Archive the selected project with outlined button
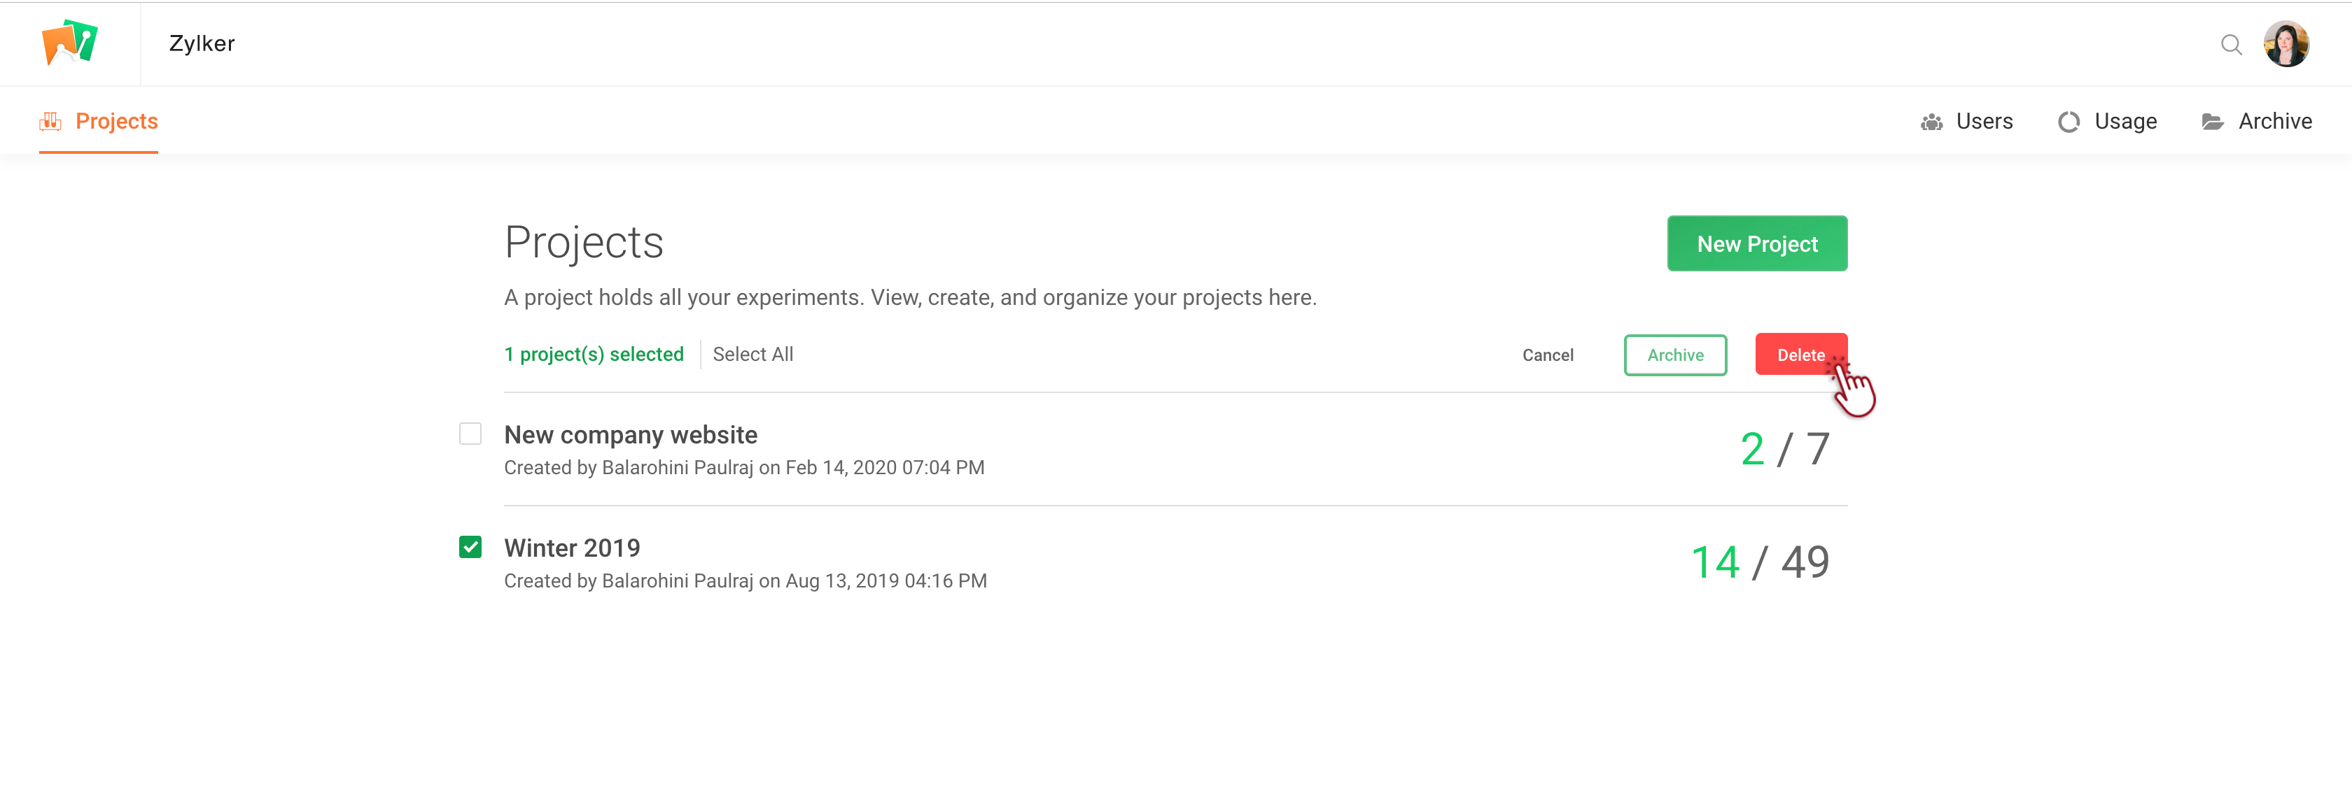Screen dimensions: 2352x791 [x=1674, y=355]
